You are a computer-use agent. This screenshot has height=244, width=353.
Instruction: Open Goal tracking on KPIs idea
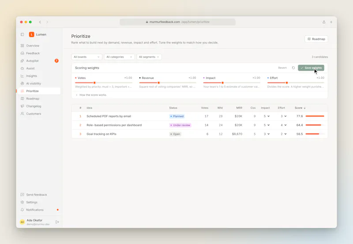101,134
